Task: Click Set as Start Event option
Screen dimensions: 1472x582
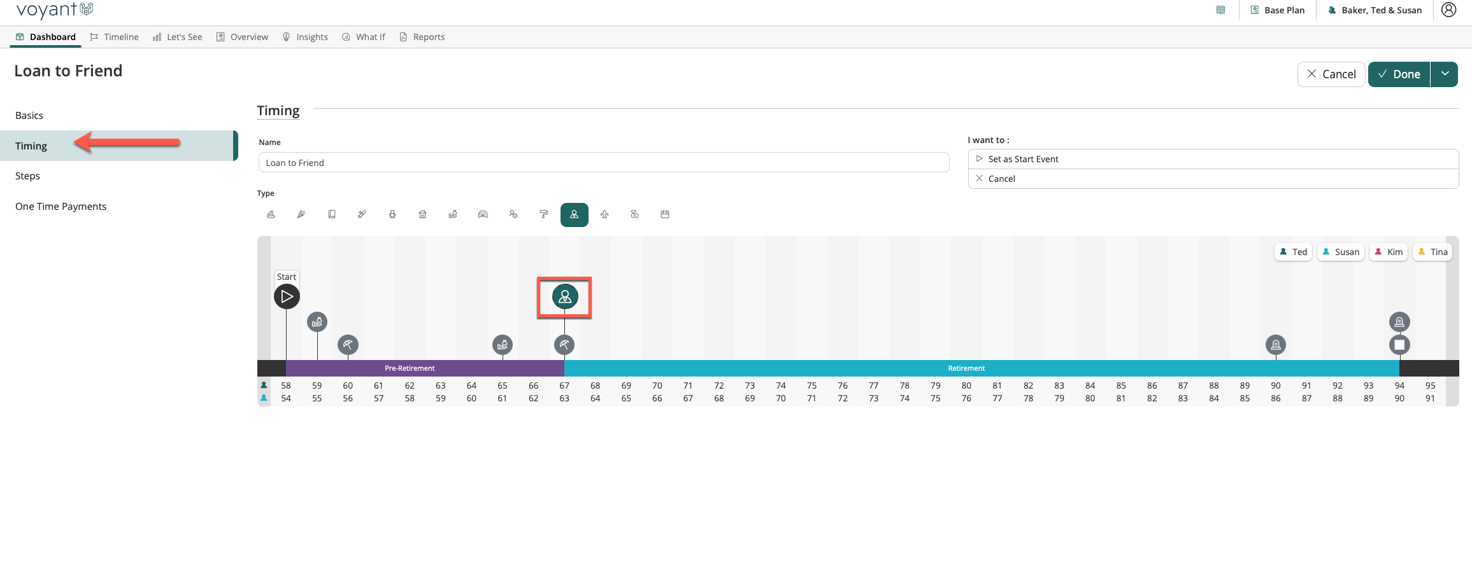Action: (1023, 159)
